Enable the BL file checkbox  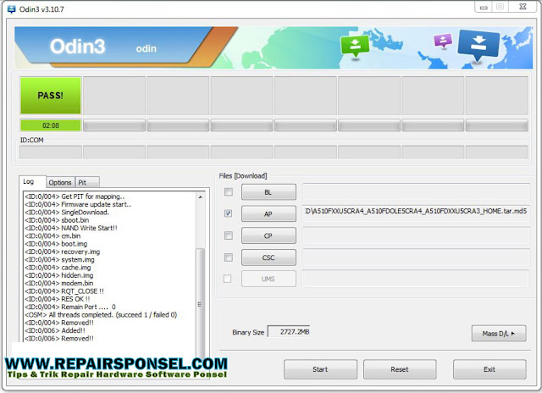coord(229,191)
